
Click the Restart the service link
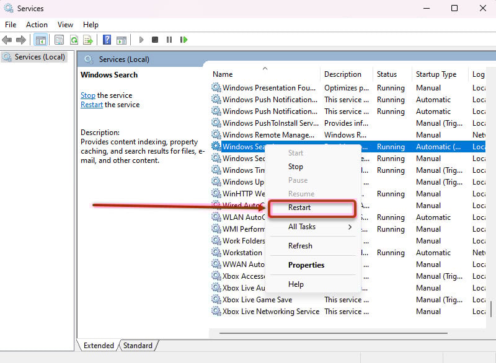(92, 105)
